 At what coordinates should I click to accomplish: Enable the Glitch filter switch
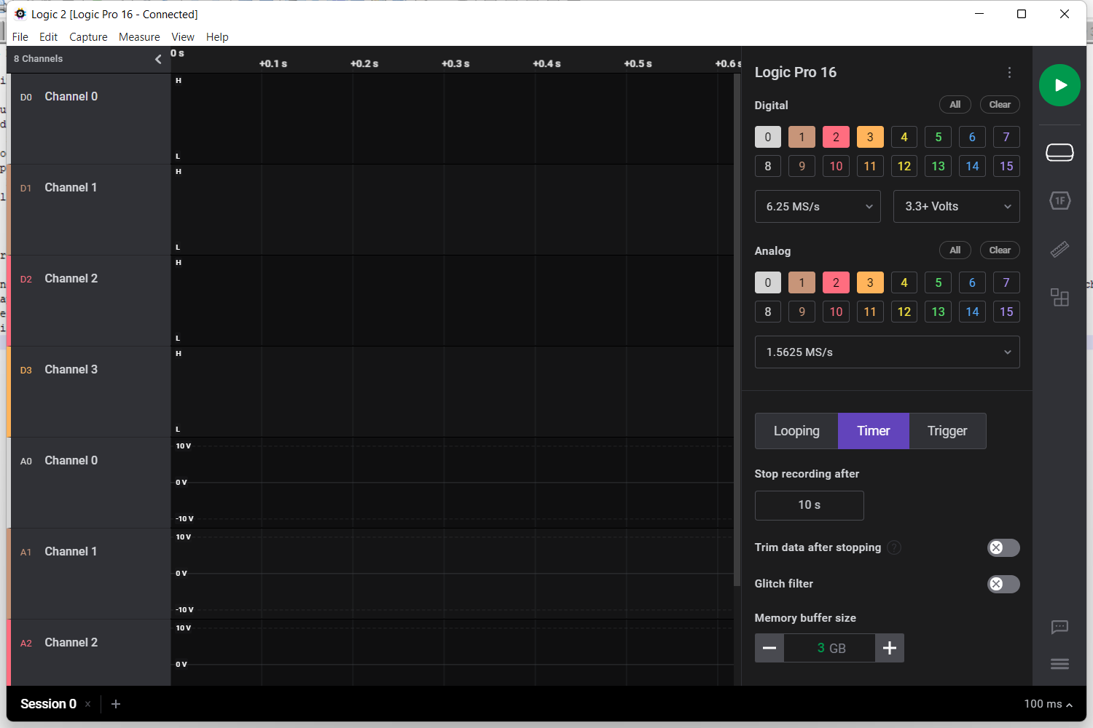[x=1003, y=584]
